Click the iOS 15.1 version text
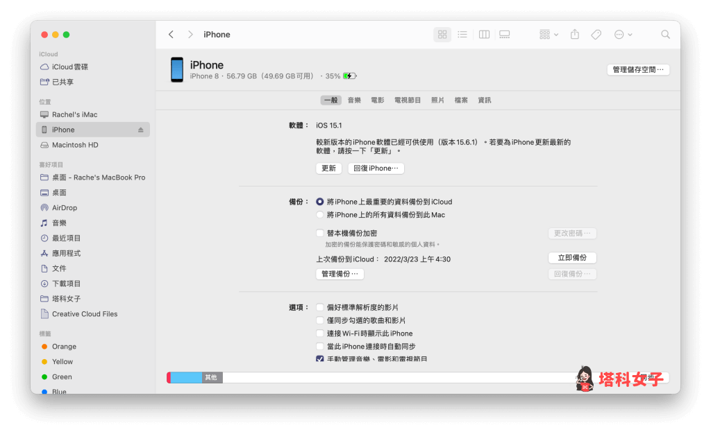This screenshot has height=434, width=711. 328,125
